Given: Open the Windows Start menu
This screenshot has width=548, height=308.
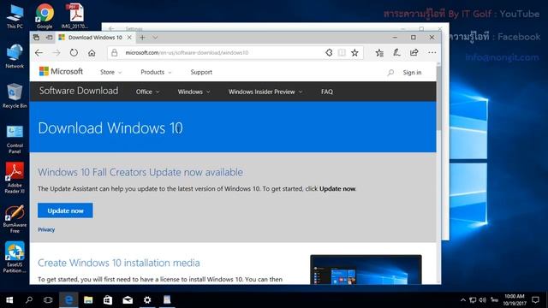Looking at the screenshot, I should point(9,300).
